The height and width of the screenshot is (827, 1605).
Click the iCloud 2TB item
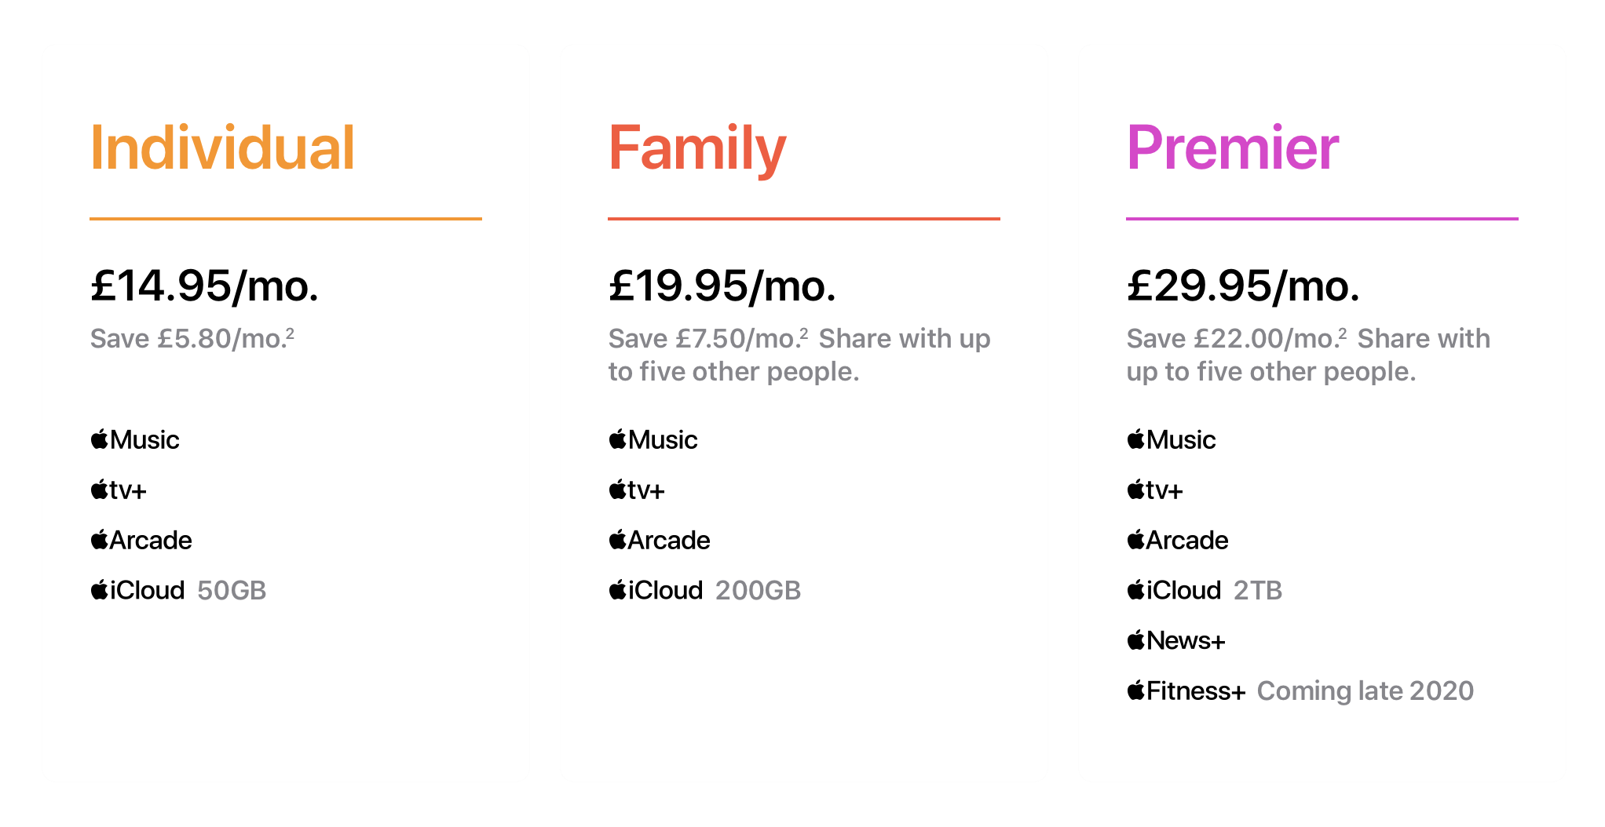[1205, 590]
